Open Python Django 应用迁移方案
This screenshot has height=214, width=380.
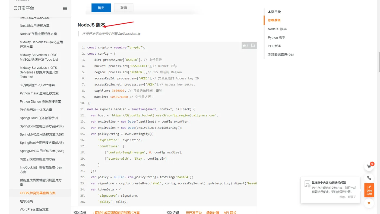tap(40, 102)
